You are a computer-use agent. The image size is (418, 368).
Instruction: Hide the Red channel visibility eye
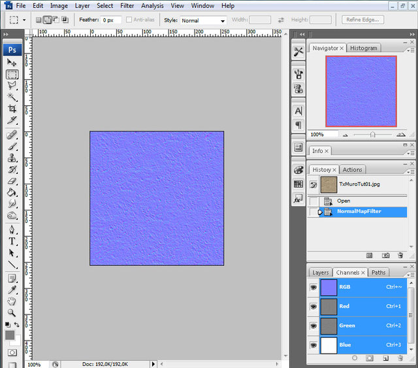pos(313,306)
